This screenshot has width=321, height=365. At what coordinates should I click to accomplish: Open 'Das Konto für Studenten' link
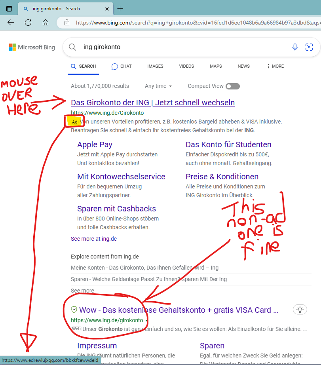228,144
